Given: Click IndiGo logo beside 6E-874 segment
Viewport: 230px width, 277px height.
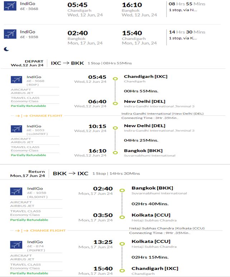Looking at the screenshot, I should (16, 245).
